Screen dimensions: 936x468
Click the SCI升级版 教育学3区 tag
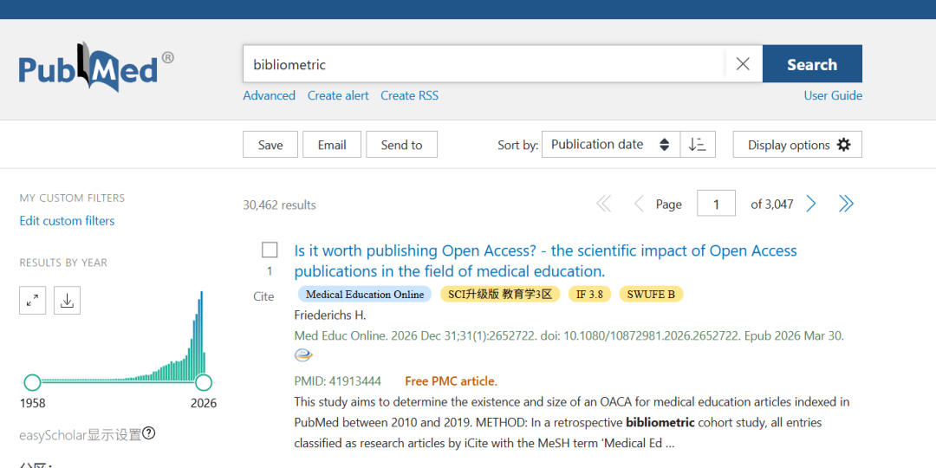click(500, 294)
